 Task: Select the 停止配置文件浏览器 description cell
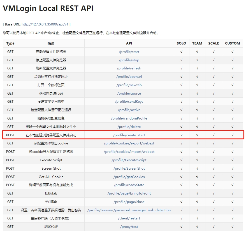tap(51, 60)
